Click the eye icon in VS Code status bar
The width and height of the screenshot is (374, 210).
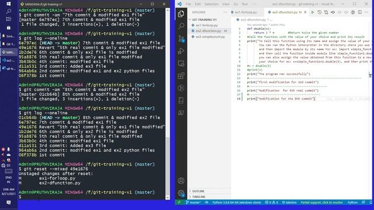click(x=206, y=202)
